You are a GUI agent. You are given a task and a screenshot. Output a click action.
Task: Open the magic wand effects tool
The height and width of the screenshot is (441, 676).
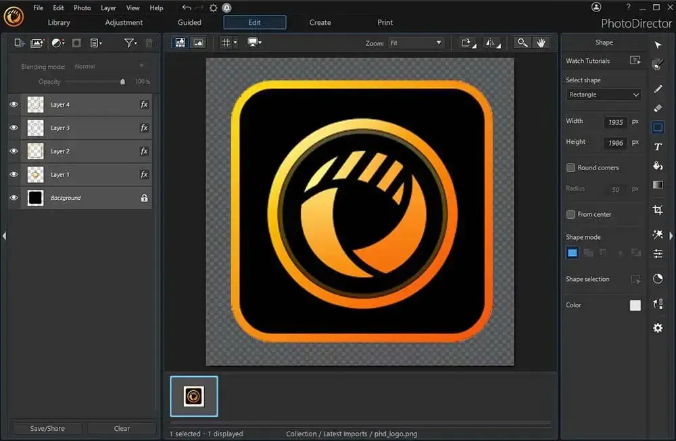click(x=658, y=234)
